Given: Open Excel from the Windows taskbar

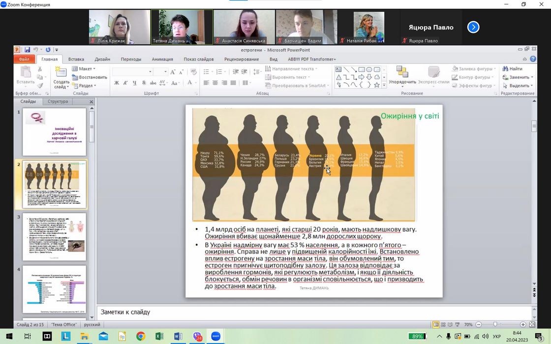Looking at the screenshot, I should point(159,336).
